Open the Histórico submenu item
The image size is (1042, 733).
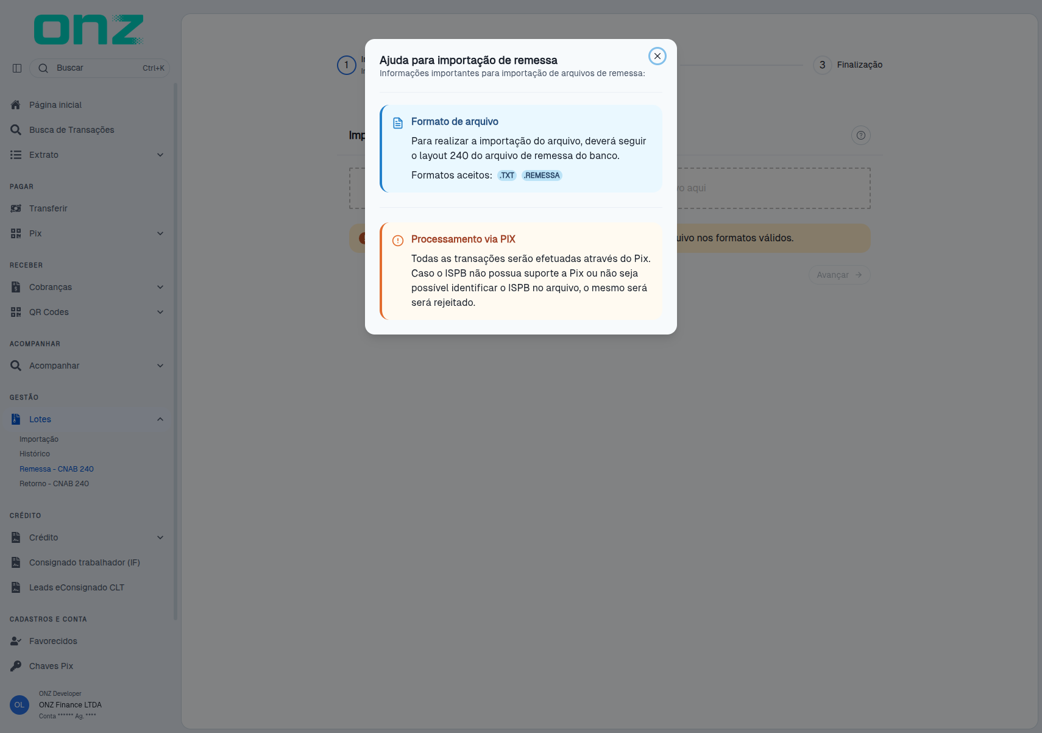(x=35, y=454)
